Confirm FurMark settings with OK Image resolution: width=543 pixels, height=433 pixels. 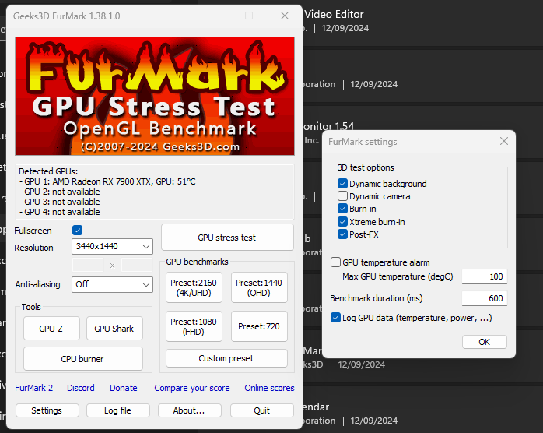[x=485, y=342]
